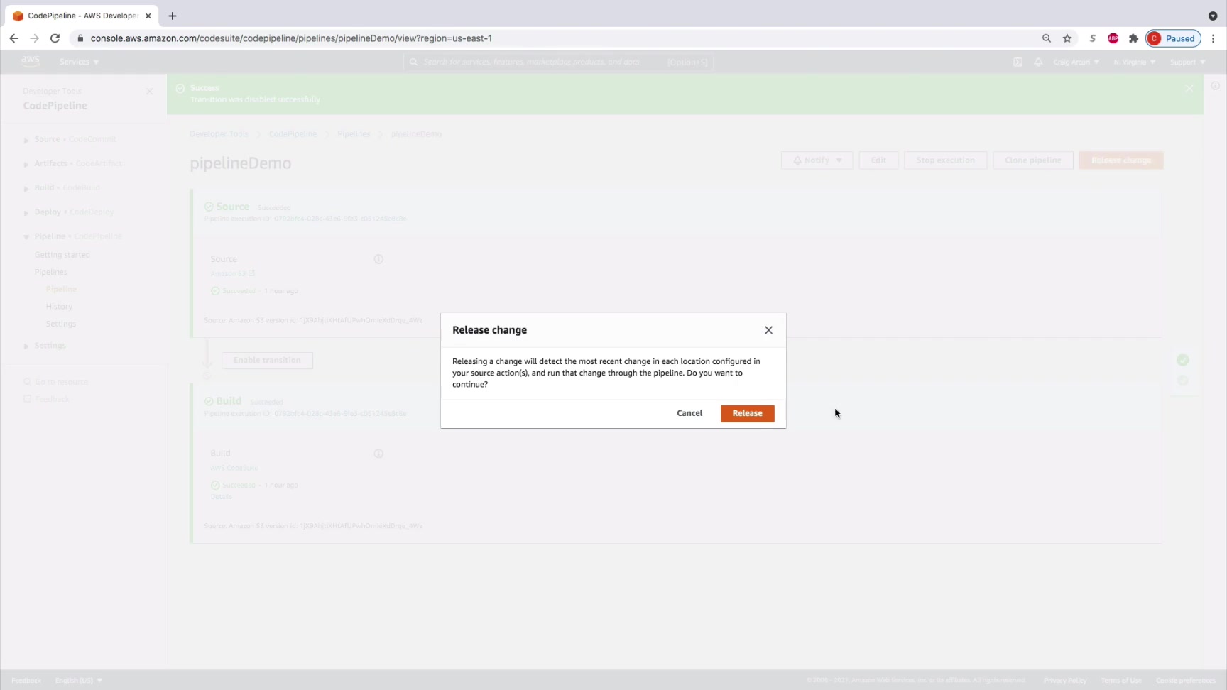This screenshot has height=690, width=1227.
Task: Open the Privacy Policy footer link
Action: click(1065, 681)
